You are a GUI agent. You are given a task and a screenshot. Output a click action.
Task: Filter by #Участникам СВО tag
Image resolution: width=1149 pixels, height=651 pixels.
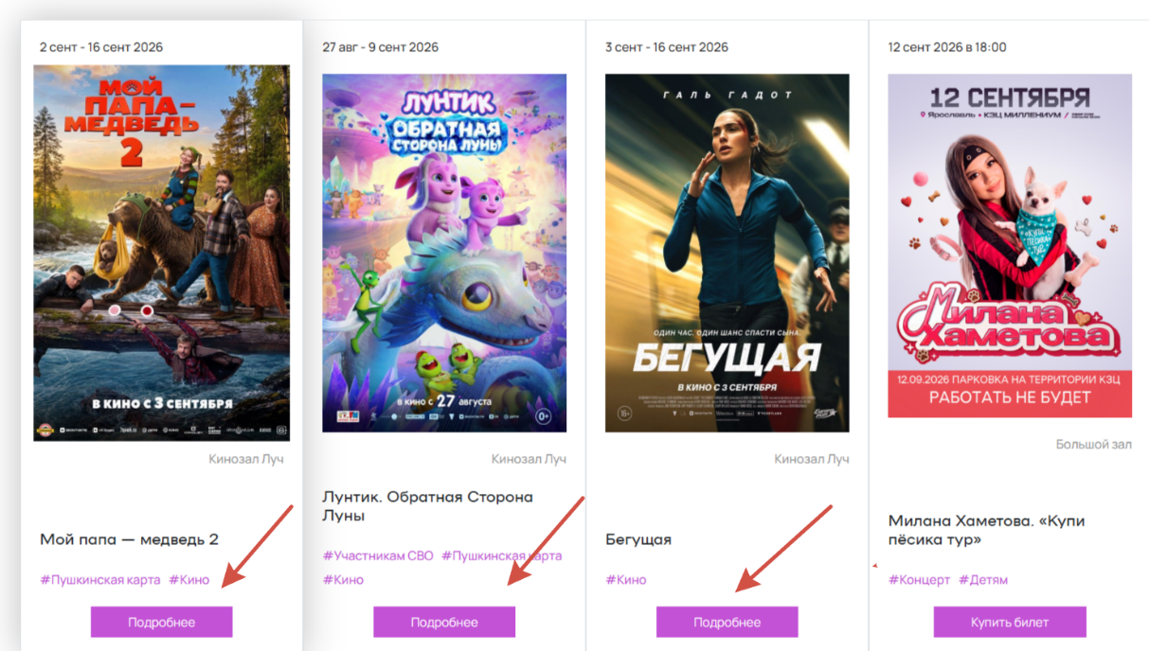[378, 555]
